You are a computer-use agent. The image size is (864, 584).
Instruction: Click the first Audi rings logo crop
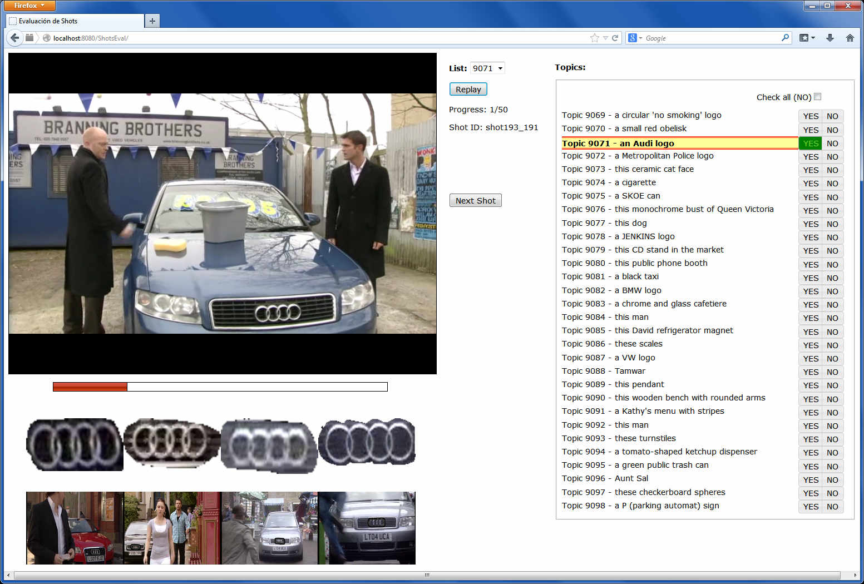point(75,445)
